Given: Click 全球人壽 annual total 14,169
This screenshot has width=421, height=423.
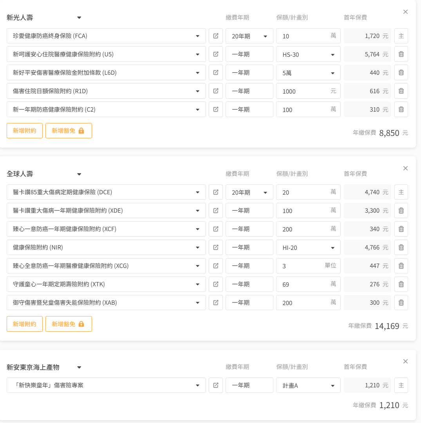Looking at the screenshot, I should (387, 326).
